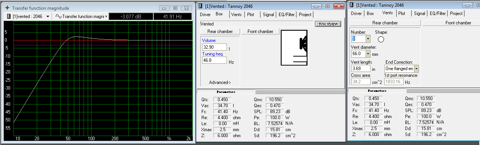Image resolution: width=480 pixels, height=145 pixels.
Task: Open Transfer function magni graph type menu
Action: (x=106, y=16)
